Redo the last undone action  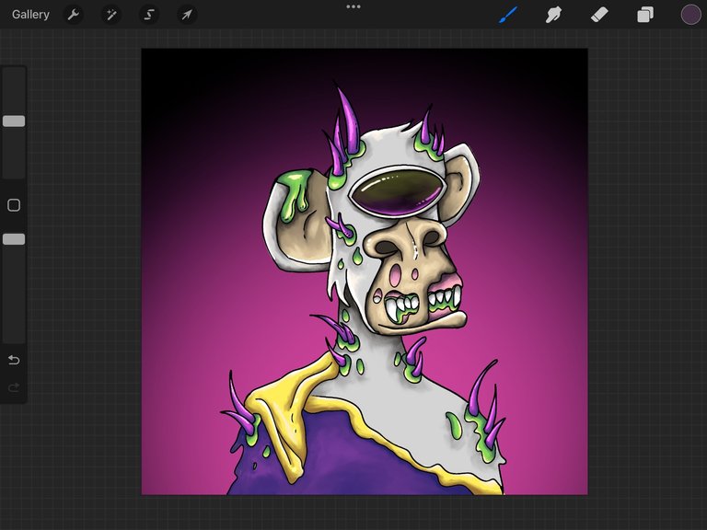pyautogui.click(x=14, y=387)
